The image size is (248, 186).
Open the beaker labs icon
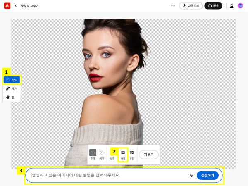tap(231, 6)
